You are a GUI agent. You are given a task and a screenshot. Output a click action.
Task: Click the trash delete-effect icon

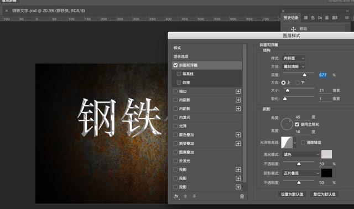pos(242,196)
